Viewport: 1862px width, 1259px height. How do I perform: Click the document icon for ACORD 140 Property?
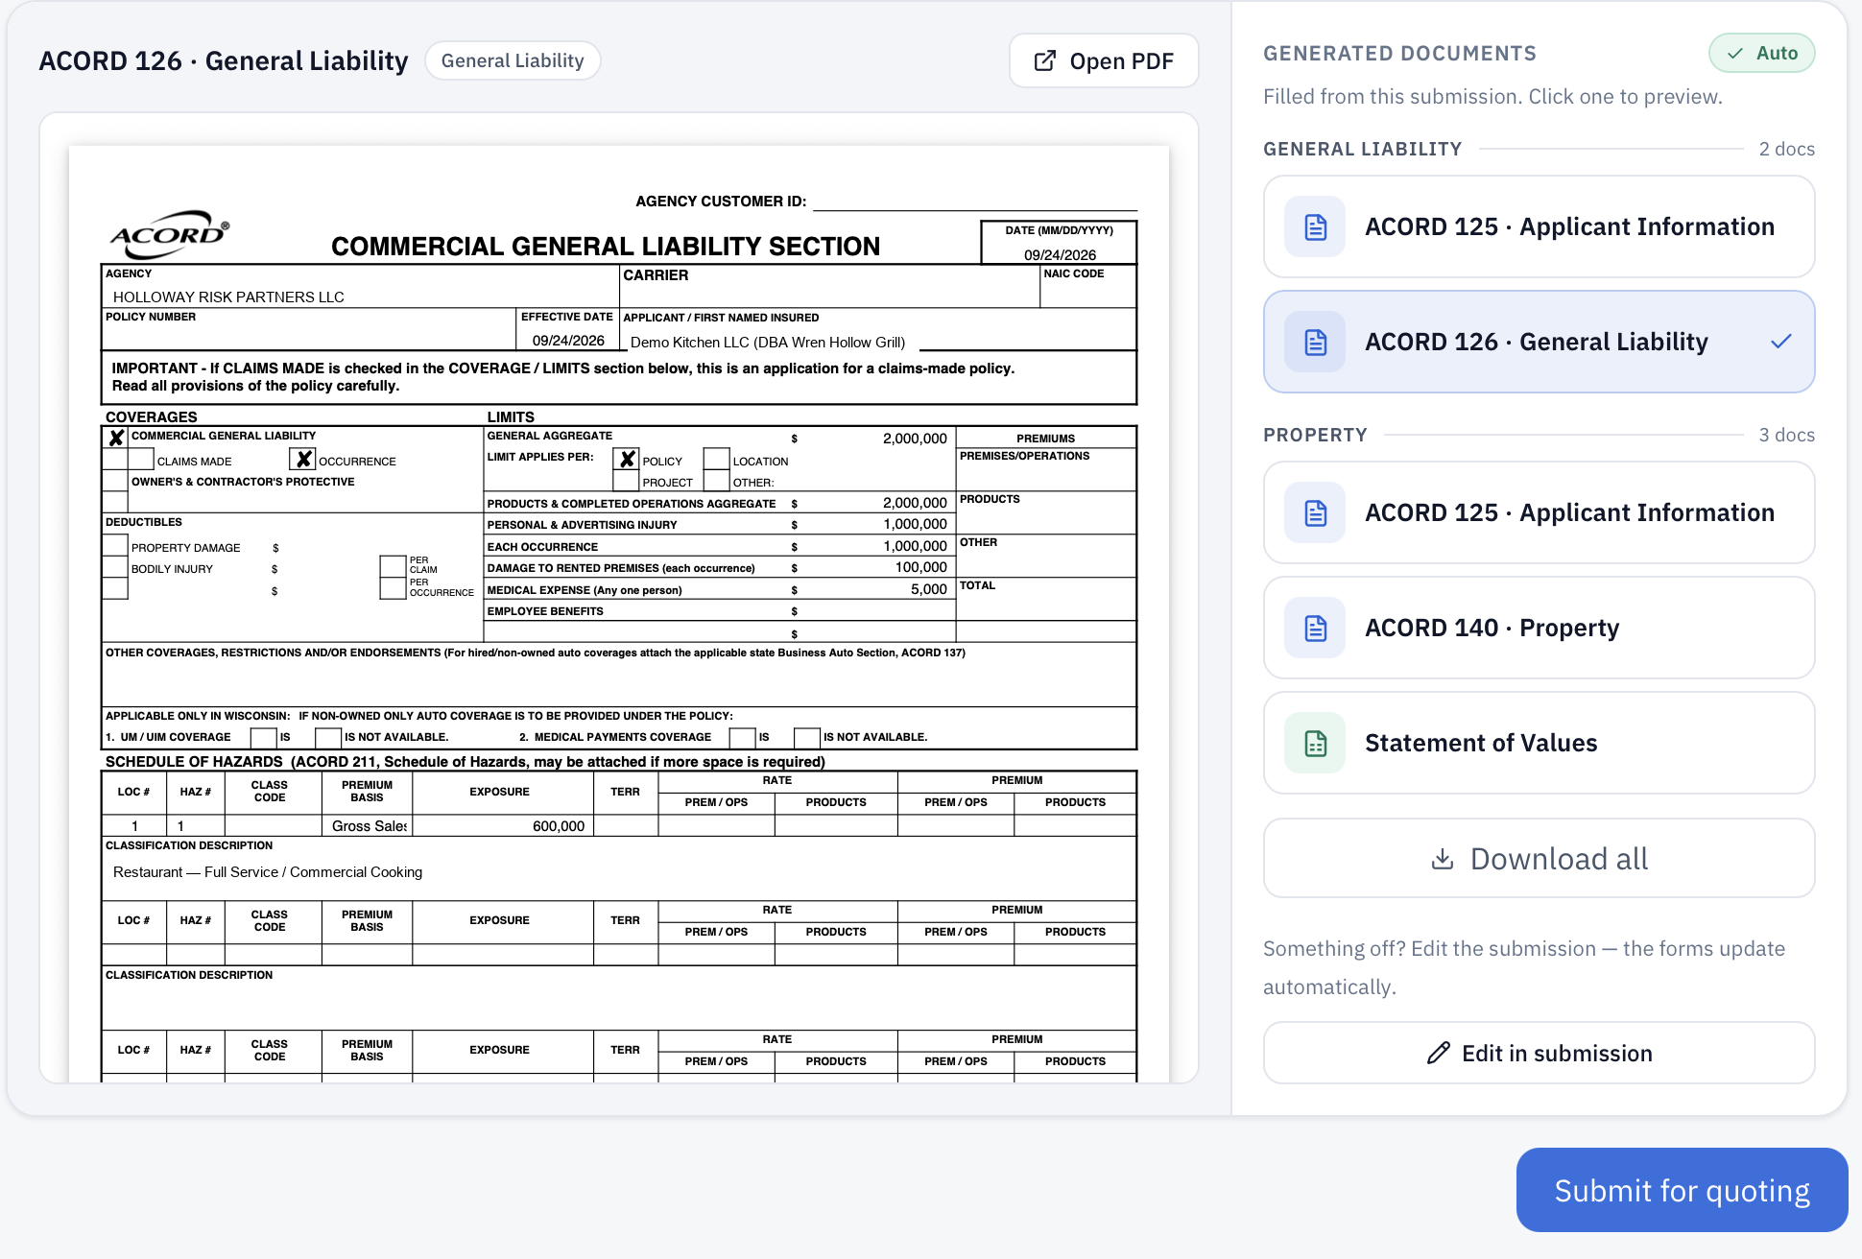(x=1315, y=629)
